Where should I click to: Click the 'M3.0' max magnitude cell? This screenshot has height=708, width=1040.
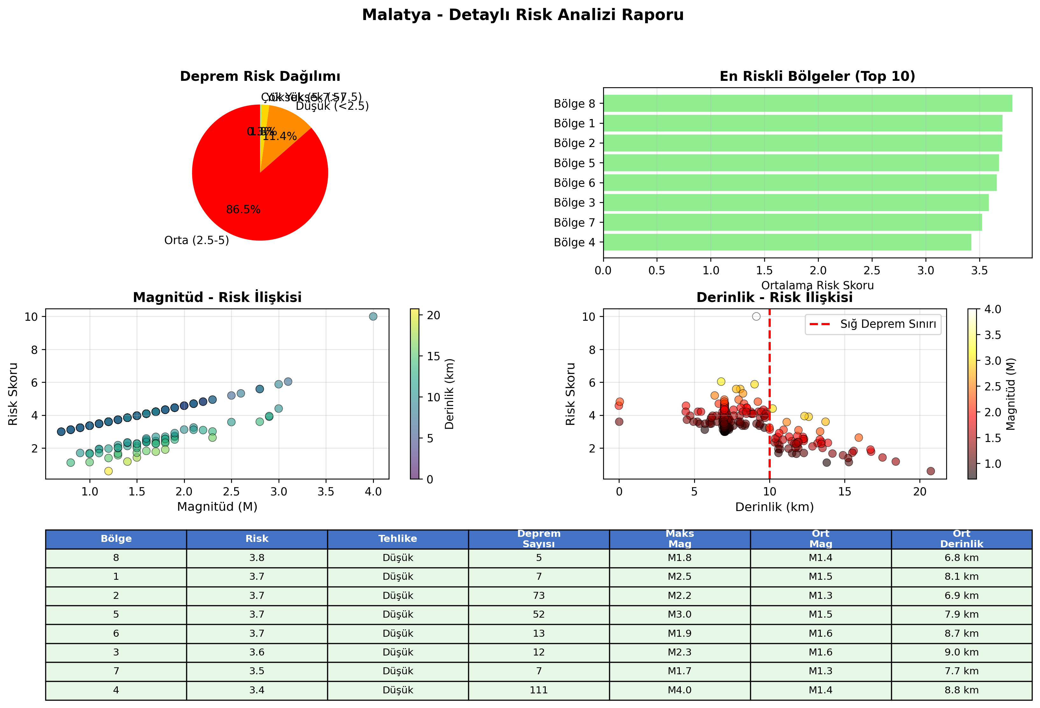pos(680,614)
